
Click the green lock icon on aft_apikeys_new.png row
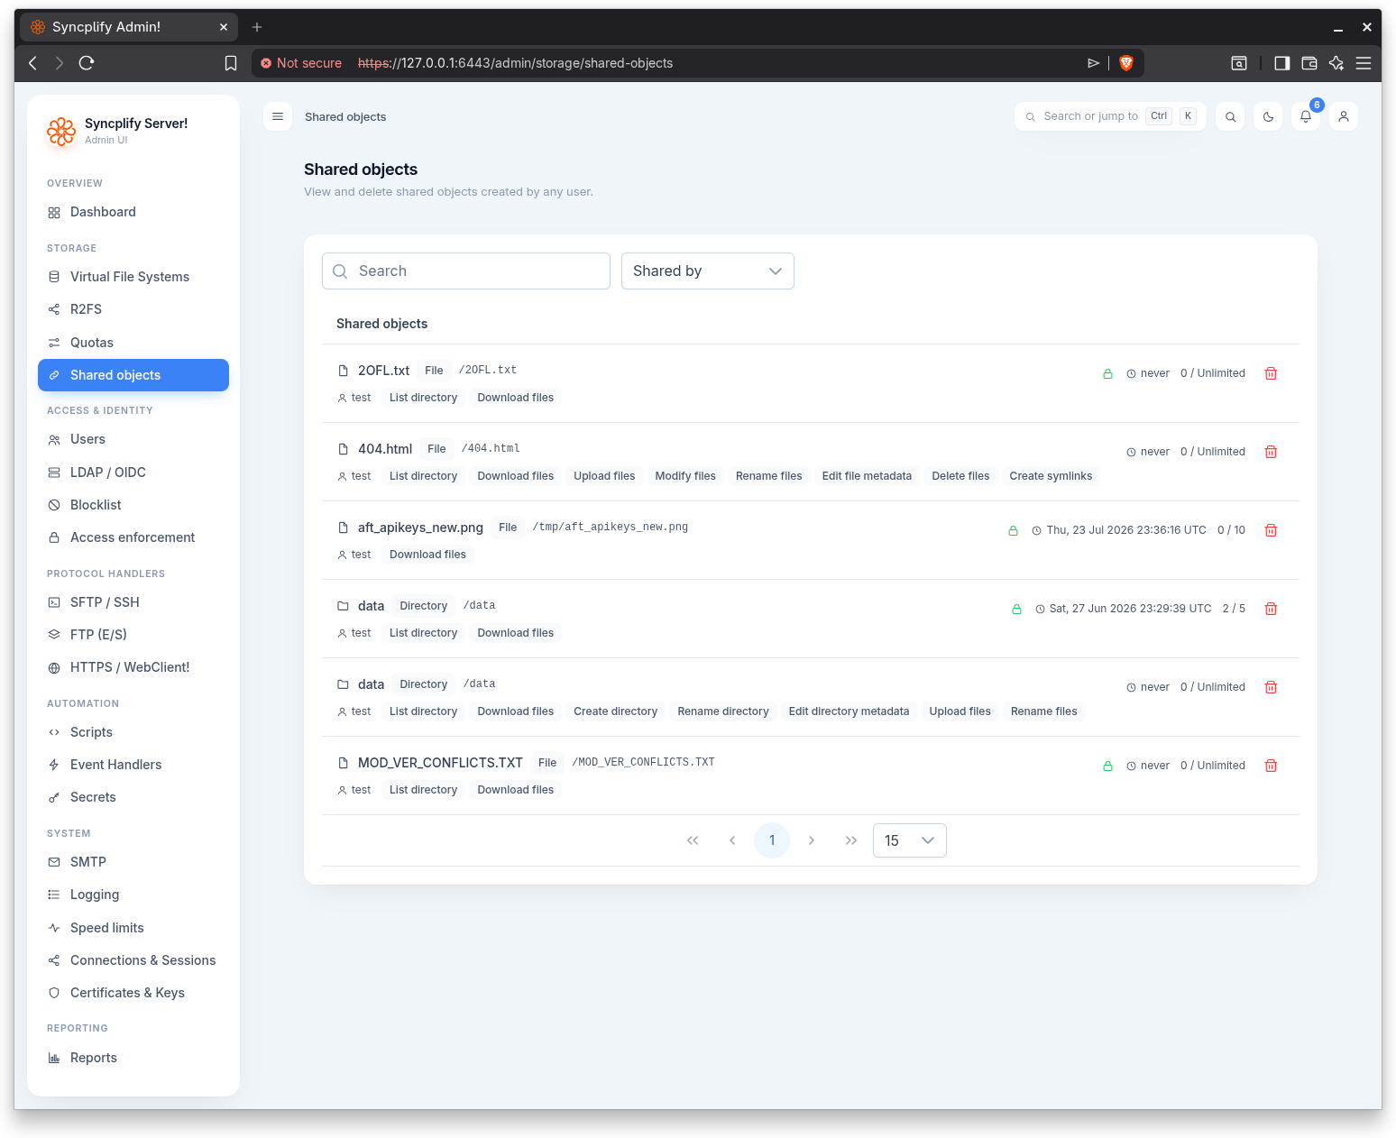click(x=1013, y=530)
